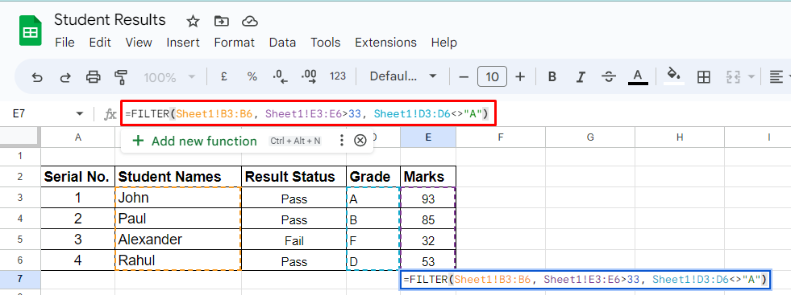Format as currency with the pound icon
Viewport: 791px width, 295px height.
pos(224,76)
